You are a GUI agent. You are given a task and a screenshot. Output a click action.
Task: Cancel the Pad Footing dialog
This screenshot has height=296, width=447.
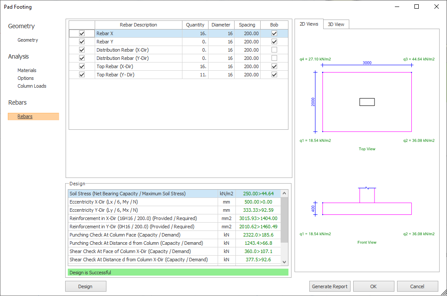click(x=417, y=286)
